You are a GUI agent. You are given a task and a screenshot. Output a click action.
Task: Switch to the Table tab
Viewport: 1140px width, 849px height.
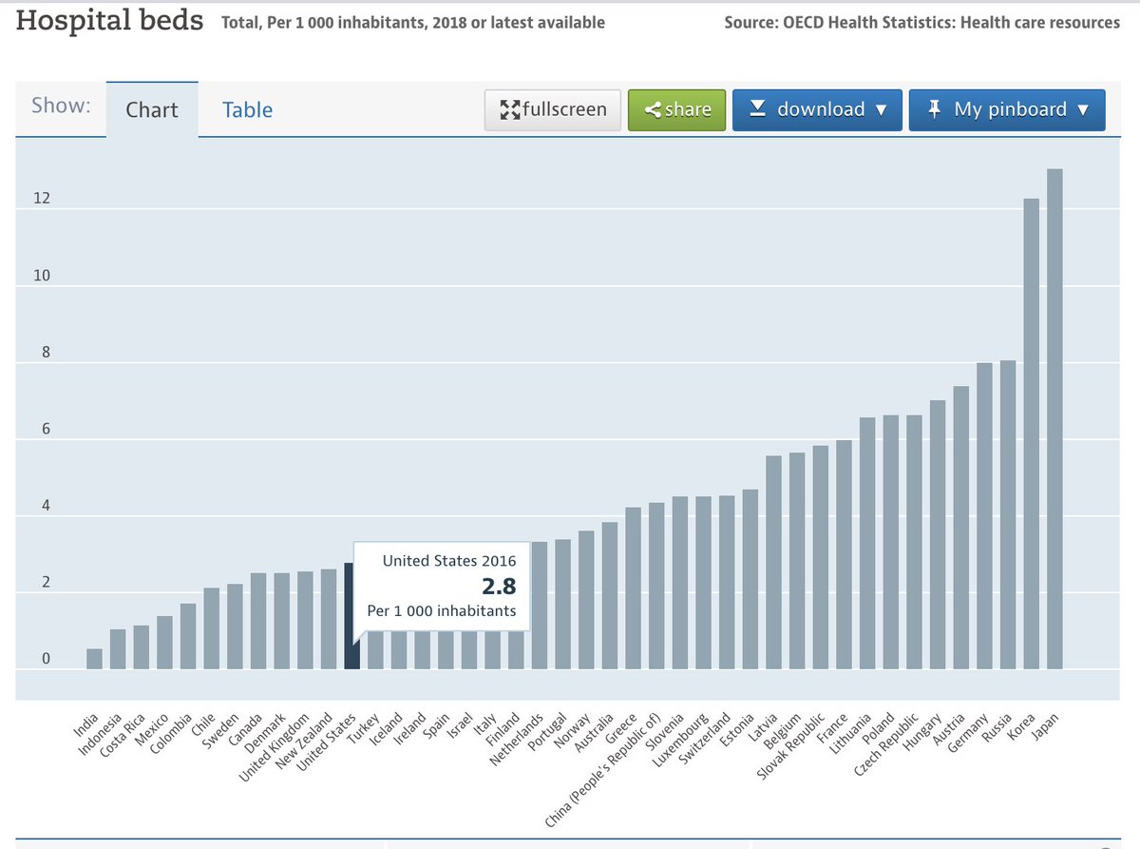(247, 109)
